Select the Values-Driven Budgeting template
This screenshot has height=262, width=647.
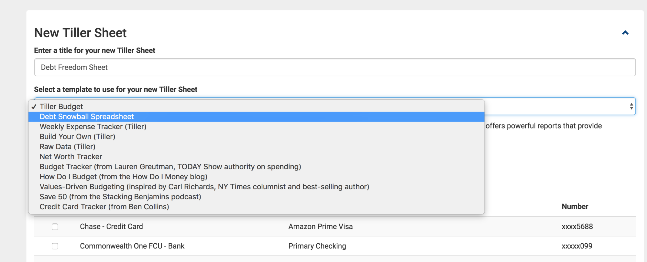pyautogui.click(x=204, y=187)
